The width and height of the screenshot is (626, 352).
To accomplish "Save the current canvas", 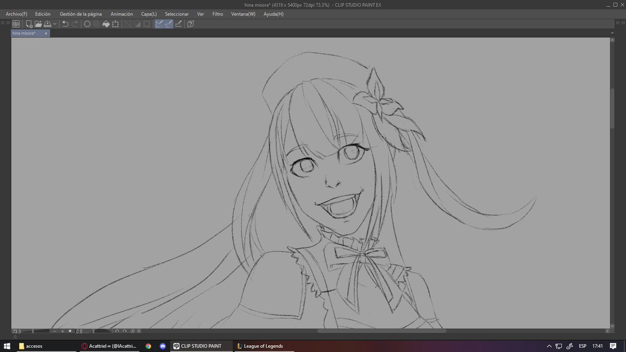I will tap(47, 23).
